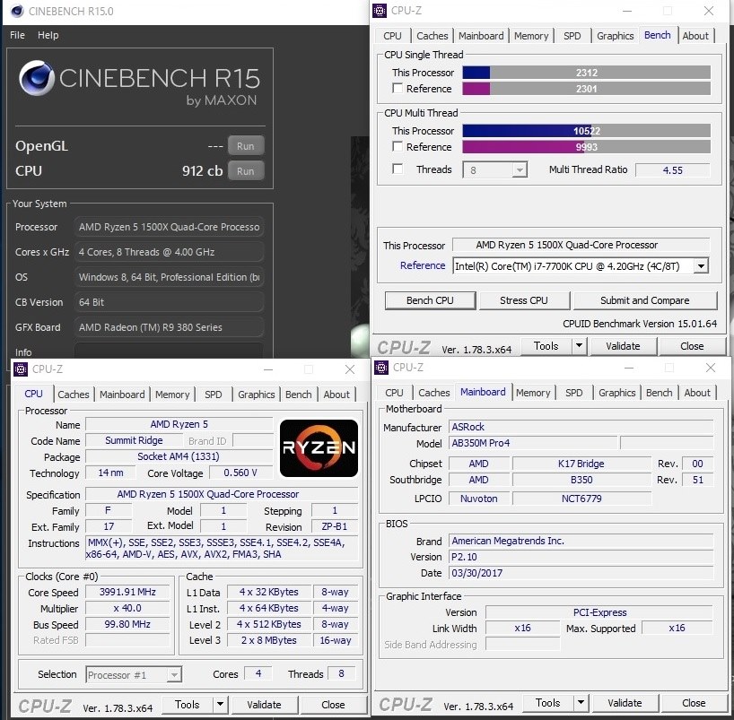Close the CPU-Z CPU tab window with X
734x720 pixels.
pyautogui.click(x=349, y=369)
